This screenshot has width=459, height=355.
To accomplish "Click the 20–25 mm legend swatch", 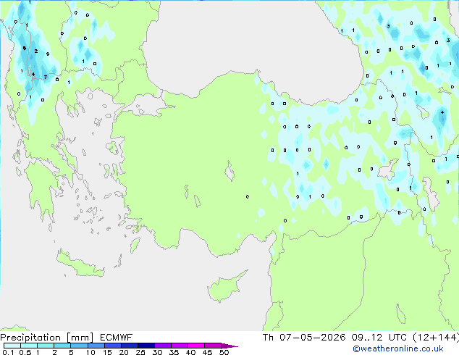I will tap(129, 346).
